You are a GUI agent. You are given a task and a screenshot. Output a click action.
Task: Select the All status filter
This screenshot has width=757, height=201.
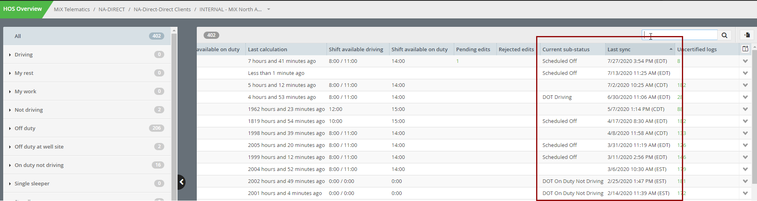point(87,36)
